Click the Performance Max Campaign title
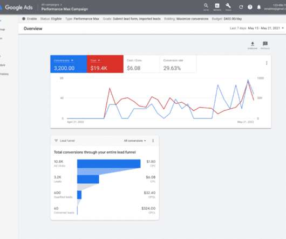 point(65,9)
